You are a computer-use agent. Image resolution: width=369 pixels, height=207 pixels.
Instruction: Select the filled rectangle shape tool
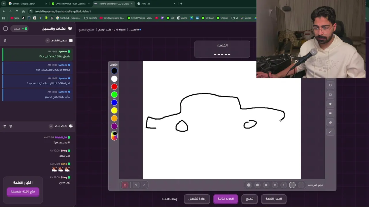330,113
